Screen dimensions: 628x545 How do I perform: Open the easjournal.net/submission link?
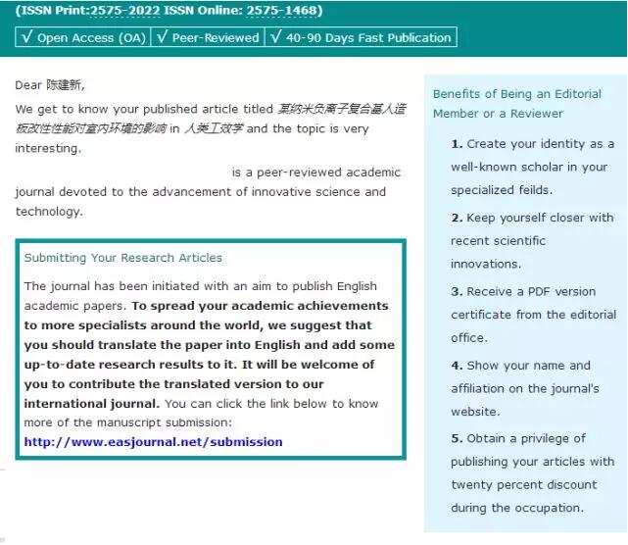point(153,442)
